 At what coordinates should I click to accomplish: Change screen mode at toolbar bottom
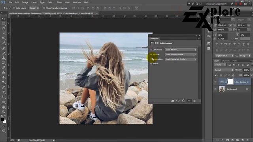4,131
